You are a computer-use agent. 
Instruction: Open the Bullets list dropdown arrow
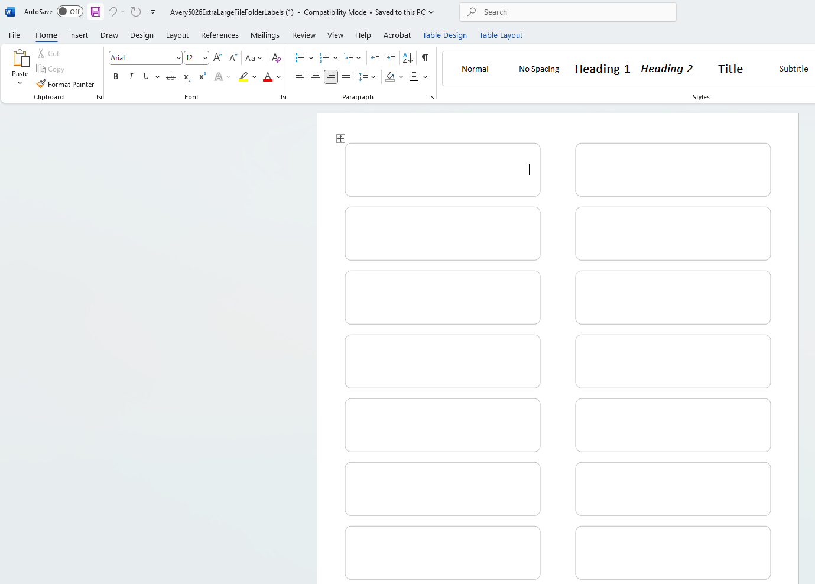coord(311,58)
